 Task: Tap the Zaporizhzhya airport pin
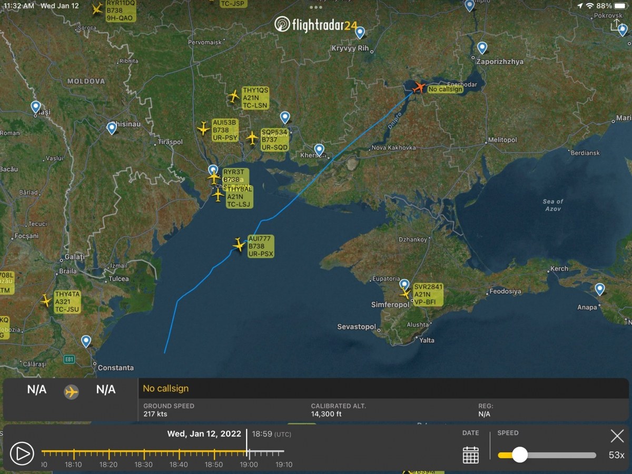tap(482, 48)
